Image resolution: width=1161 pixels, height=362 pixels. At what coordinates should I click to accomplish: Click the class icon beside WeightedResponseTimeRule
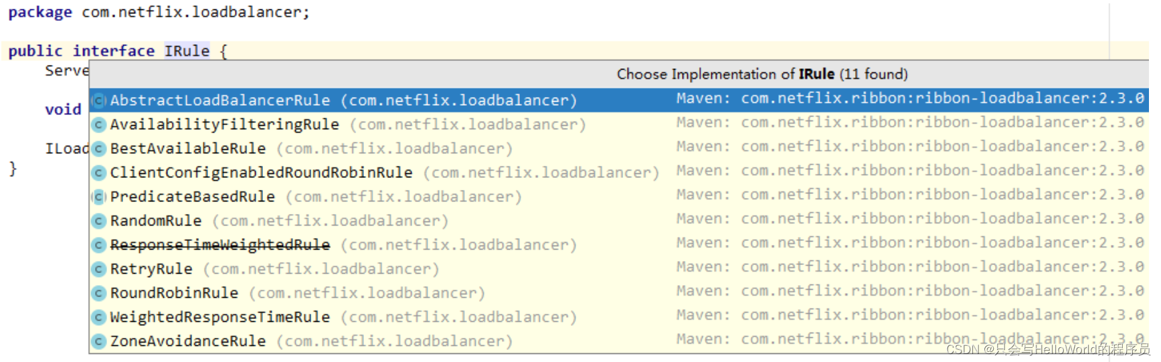click(x=99, y=317)
